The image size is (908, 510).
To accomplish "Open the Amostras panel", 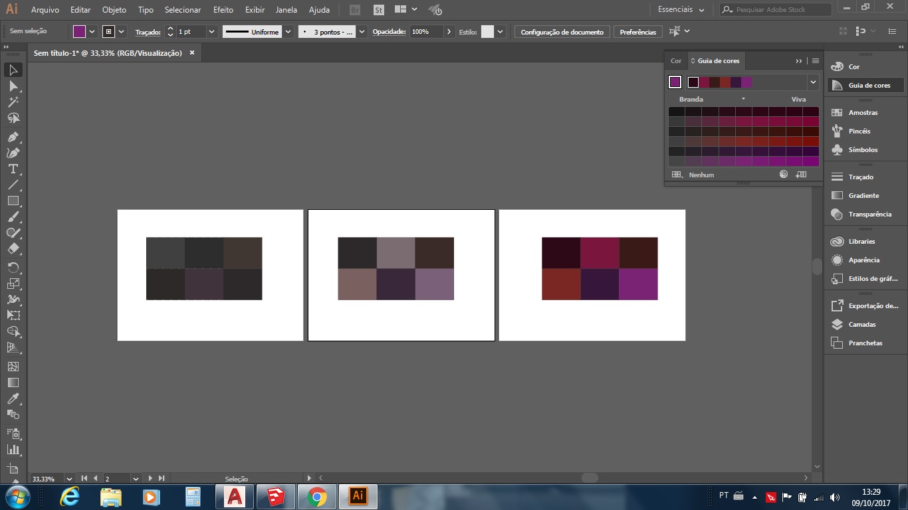I will coord(863,113).
